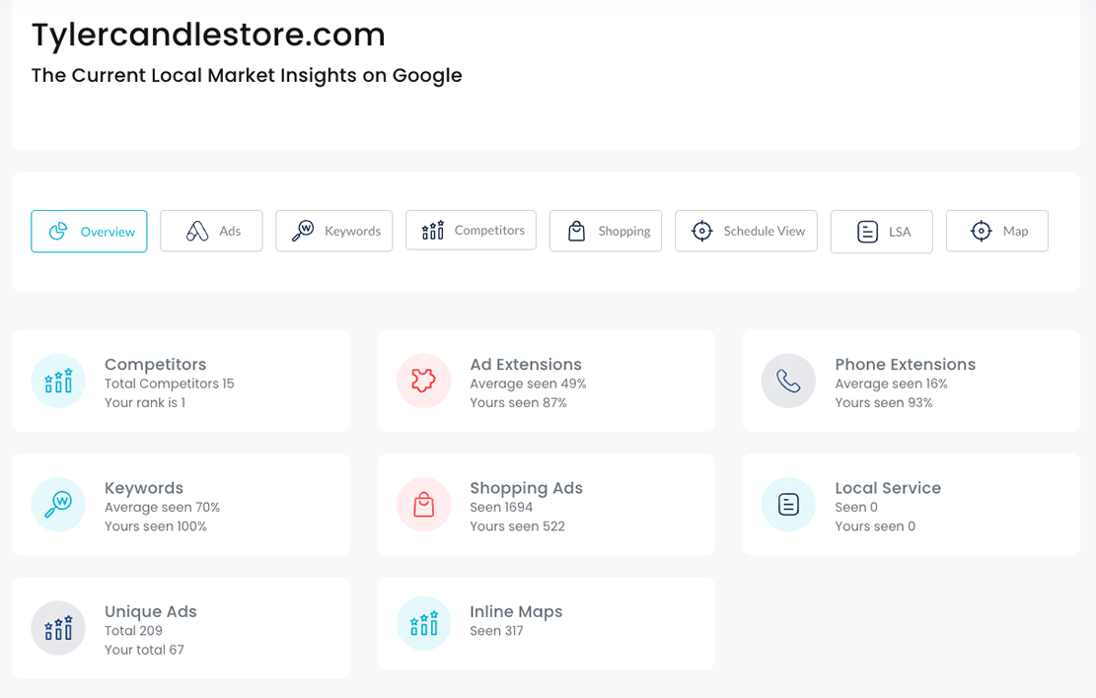Open the Overview tab
Image resolution: width=1096 pixels, height=698 pixels.
click(x=89, y=232)
